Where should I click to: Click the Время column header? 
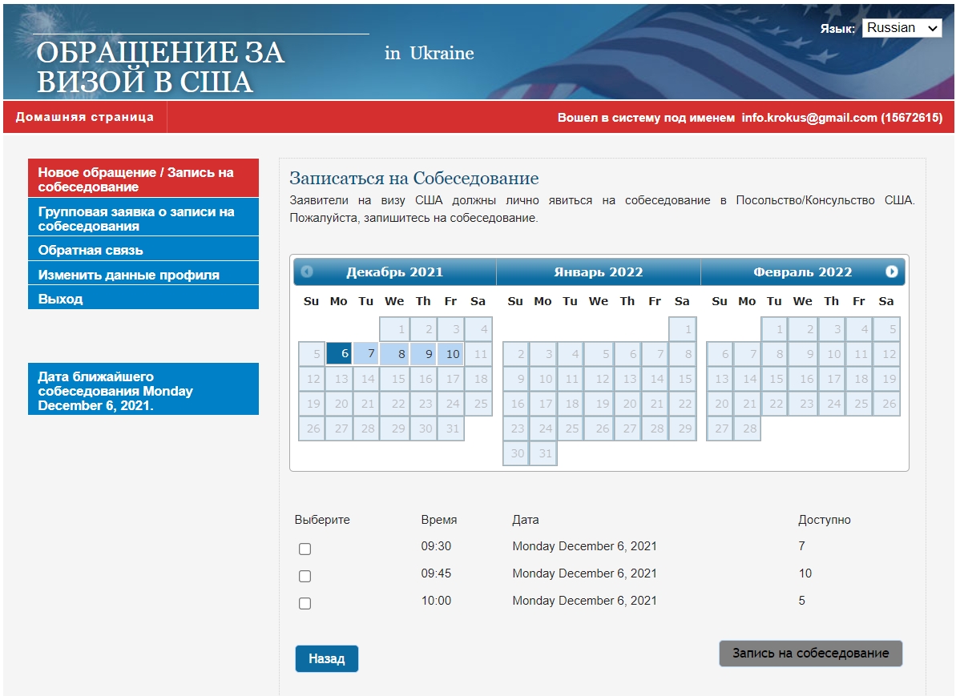click(439, 520)
